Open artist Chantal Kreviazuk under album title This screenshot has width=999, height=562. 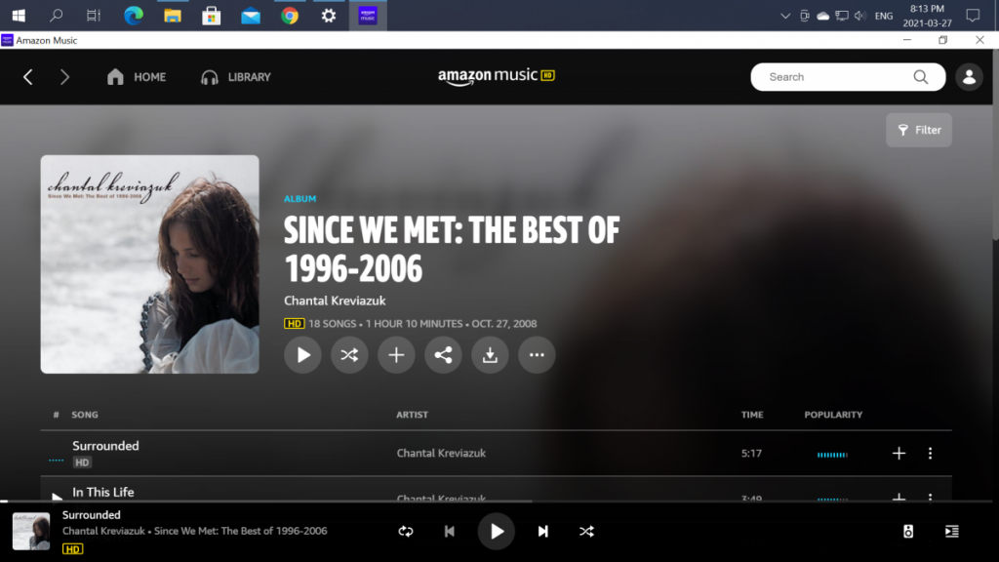point(335,301)
